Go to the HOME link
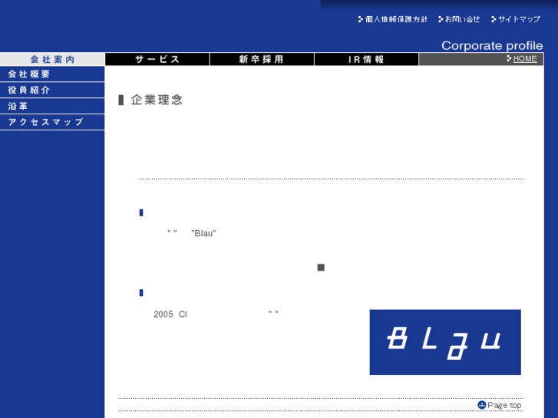The height and width of the screenshot is (418, 558). tap(525, 59)
